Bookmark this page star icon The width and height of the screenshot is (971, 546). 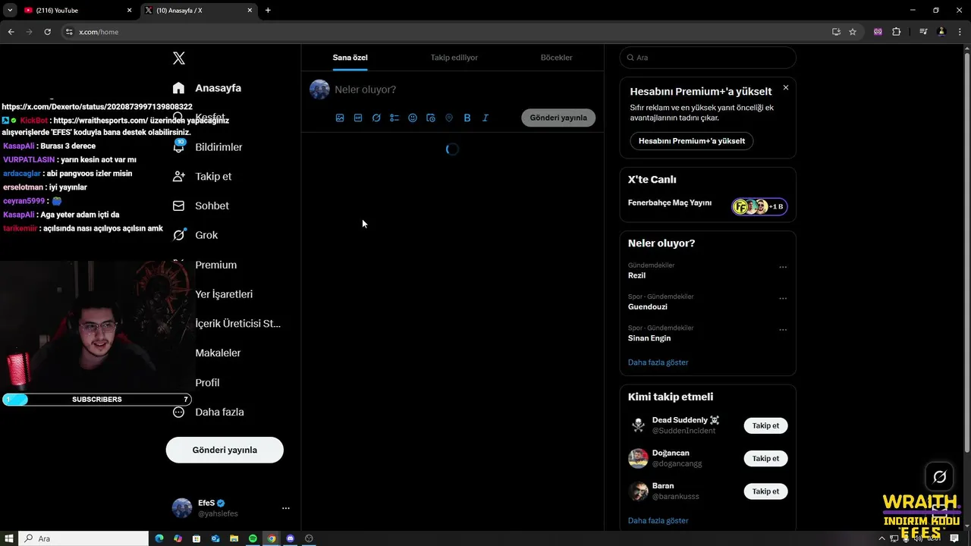[x=853, y=32]
